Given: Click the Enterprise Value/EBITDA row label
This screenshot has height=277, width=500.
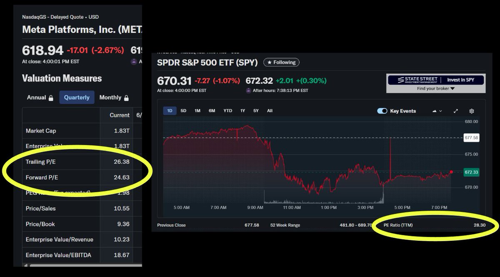Looking at the screenshot, I should 58,255.
